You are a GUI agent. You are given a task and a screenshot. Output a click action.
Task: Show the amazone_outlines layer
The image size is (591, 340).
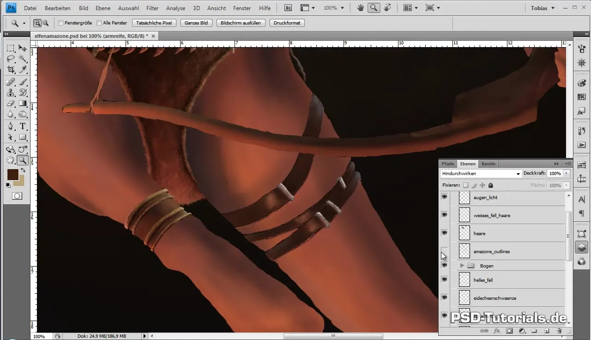pyautogui.click(x=444, y=251)
